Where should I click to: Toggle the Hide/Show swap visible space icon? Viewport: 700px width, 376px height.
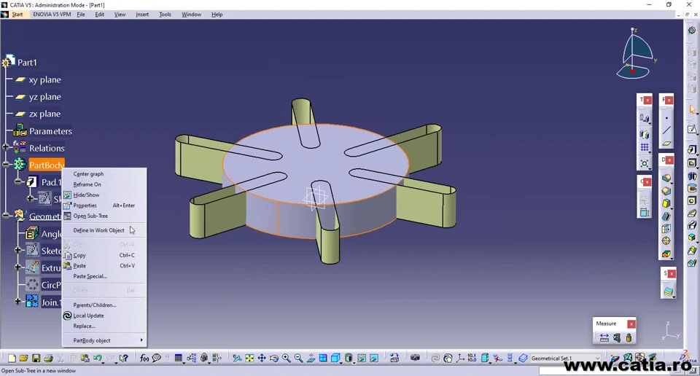click(x=374, y=359)
